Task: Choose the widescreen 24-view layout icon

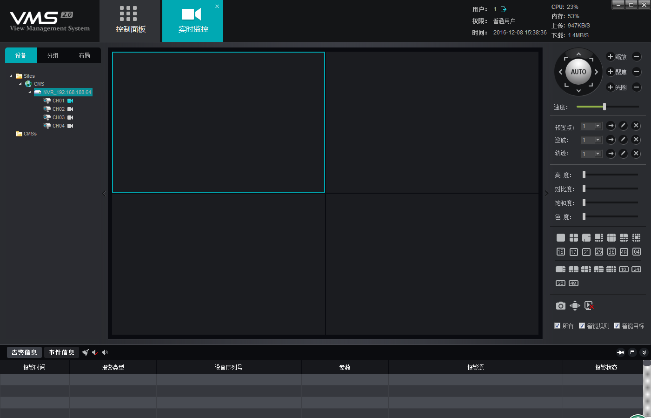Action: pos(637,269)
